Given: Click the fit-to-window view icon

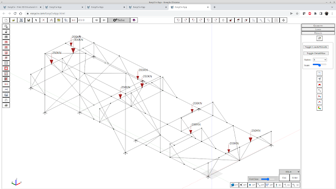Looking at the screenshot, I should pyautogui.click(x=276, y=20).
